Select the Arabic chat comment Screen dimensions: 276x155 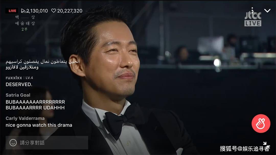tap(43, 64)
